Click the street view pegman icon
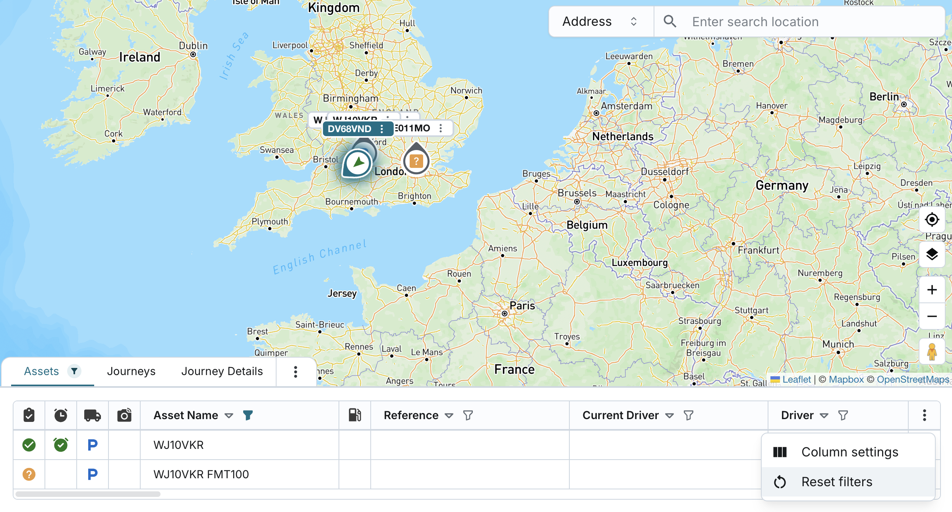952x512 pixels. 932,352
